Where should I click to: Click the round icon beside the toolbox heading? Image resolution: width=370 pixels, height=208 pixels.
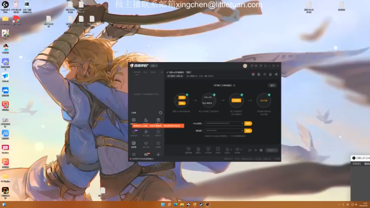pyautogui.click(x=160, y=113)
